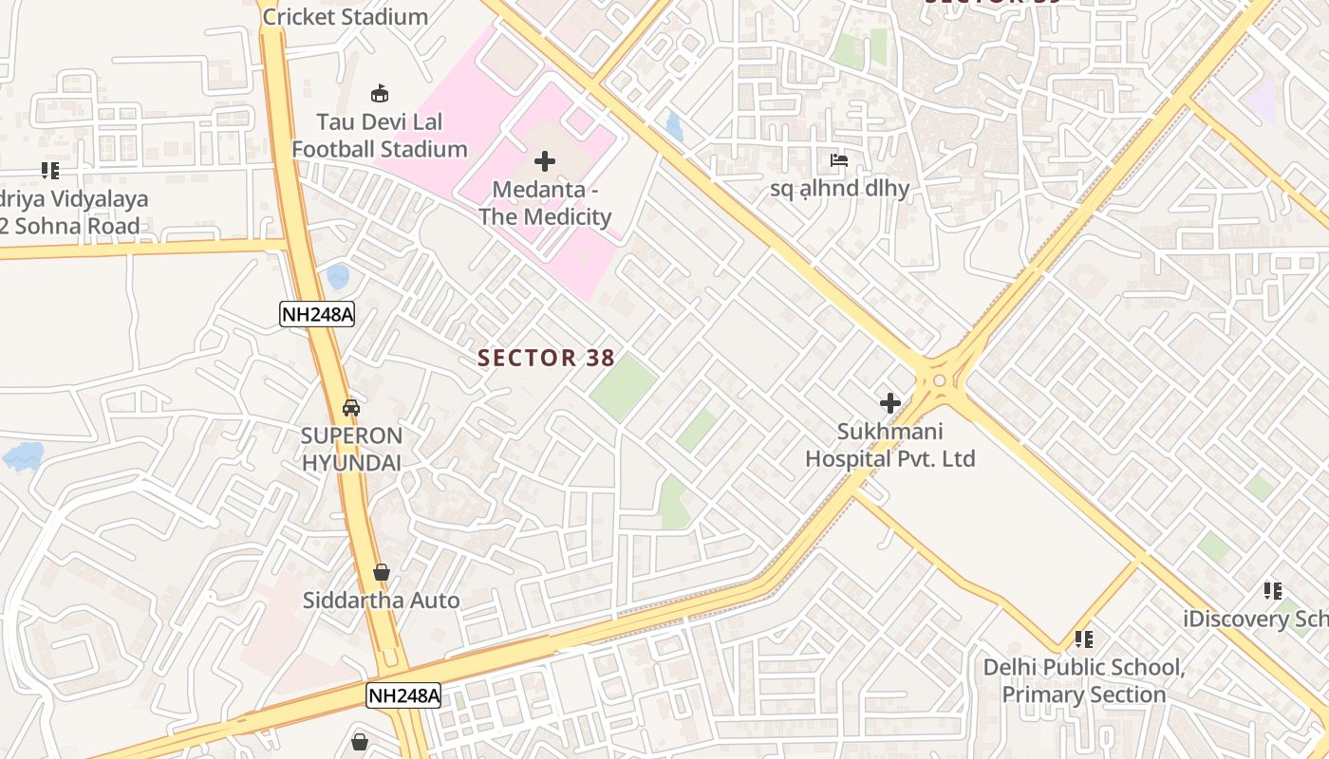Viewport: 1329px width, 759px height.
Task: Click the Siddartha Auto shopping bag icon
Action: pyautogui.click(x=382, y=572)
